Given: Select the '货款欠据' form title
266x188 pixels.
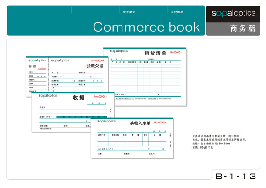Looking at the screenshot, I should [95, 66].
